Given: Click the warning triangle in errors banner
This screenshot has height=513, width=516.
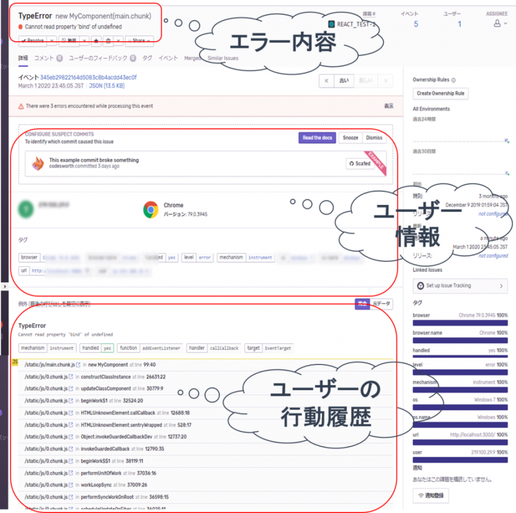Looking at the screenshot, I should click(x=21, y=106).
